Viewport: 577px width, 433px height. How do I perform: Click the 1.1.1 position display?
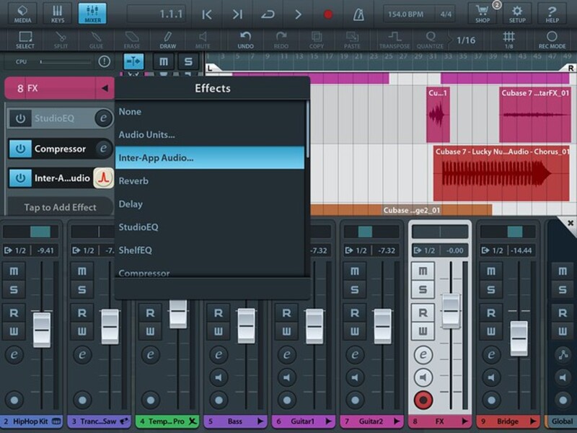(x=157, y=14)
